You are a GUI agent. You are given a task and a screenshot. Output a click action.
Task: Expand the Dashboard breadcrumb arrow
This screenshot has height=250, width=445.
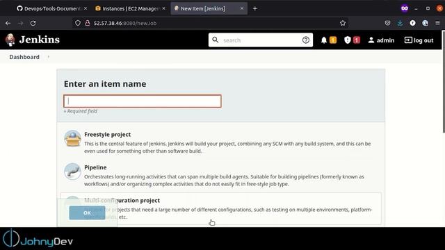tap(49, 57)
